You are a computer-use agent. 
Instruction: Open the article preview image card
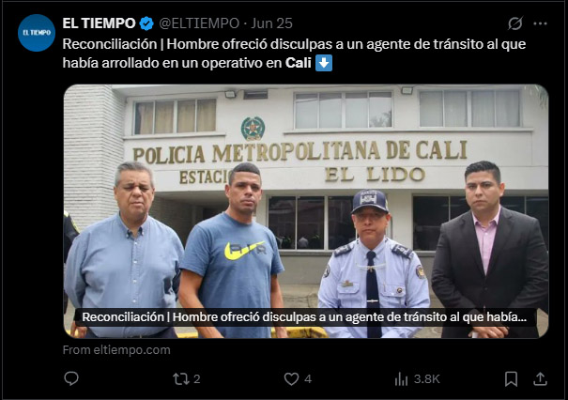point(306,211)
